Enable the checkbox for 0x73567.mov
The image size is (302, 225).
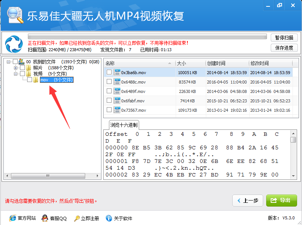click(109, 109)
